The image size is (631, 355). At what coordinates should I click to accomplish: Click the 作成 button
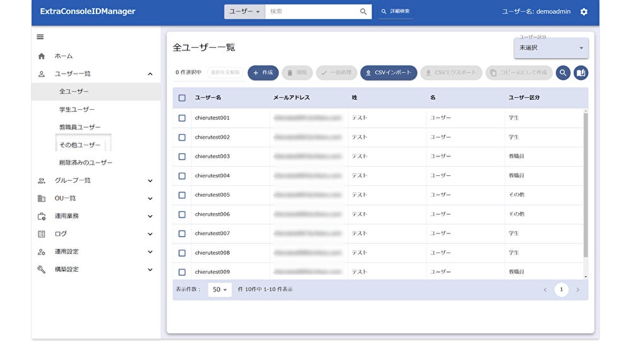[262, 73]
